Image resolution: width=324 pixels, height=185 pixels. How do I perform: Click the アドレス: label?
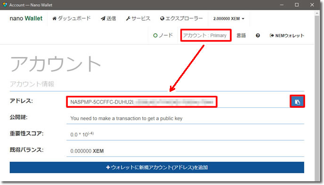click(21, 101)
